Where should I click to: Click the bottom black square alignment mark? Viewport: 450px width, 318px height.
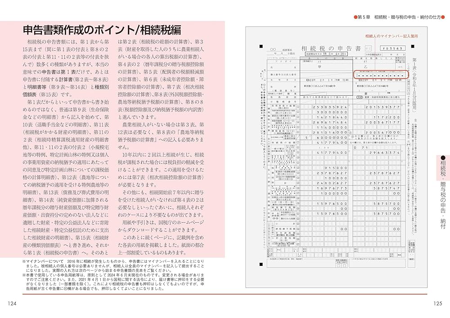pos(261,264)
